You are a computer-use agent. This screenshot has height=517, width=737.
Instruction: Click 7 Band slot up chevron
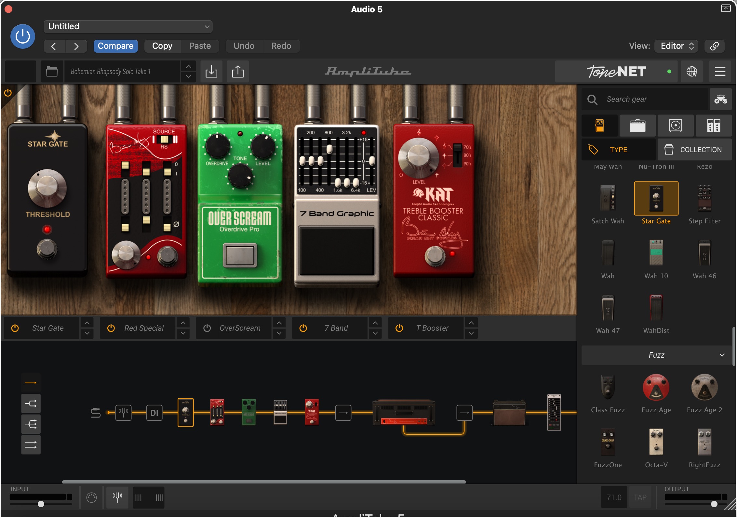pos(375,323)
